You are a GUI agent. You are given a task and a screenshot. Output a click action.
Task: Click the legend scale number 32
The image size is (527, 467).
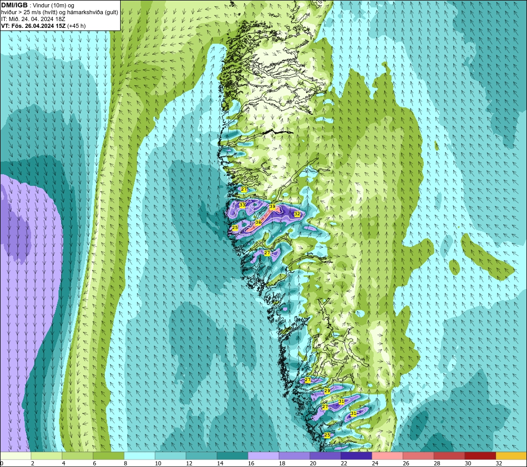click(499, 463)
